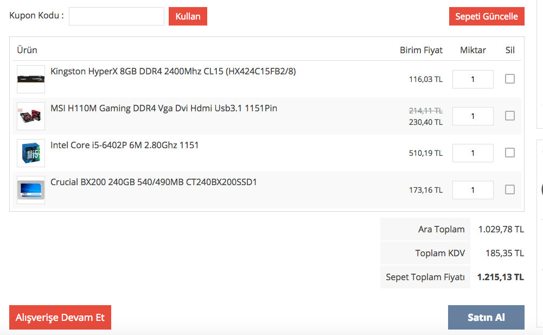Click the Kupon Kodu input field
543x335 pixels.
tap(116, 16)
